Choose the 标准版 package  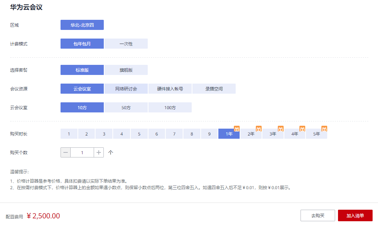pyautogui.click(x=82, y=70)
